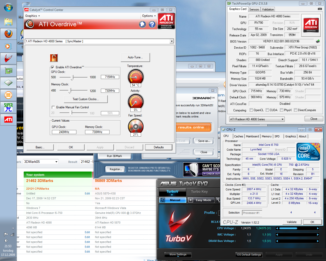Click the Catalyst Control Center home icon

tap(142, 24)
